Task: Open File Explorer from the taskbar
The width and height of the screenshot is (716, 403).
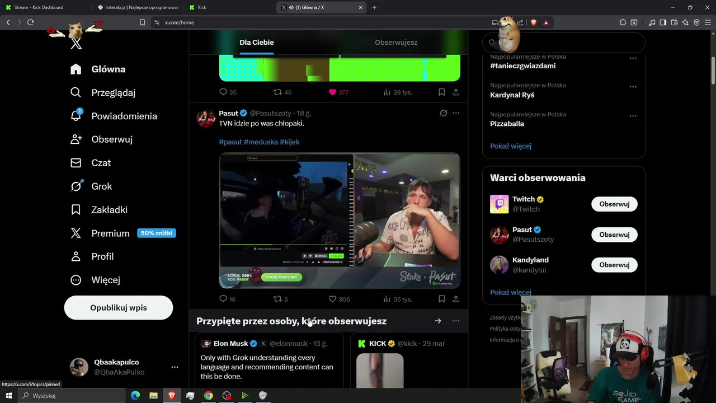Action: point(153,396)
